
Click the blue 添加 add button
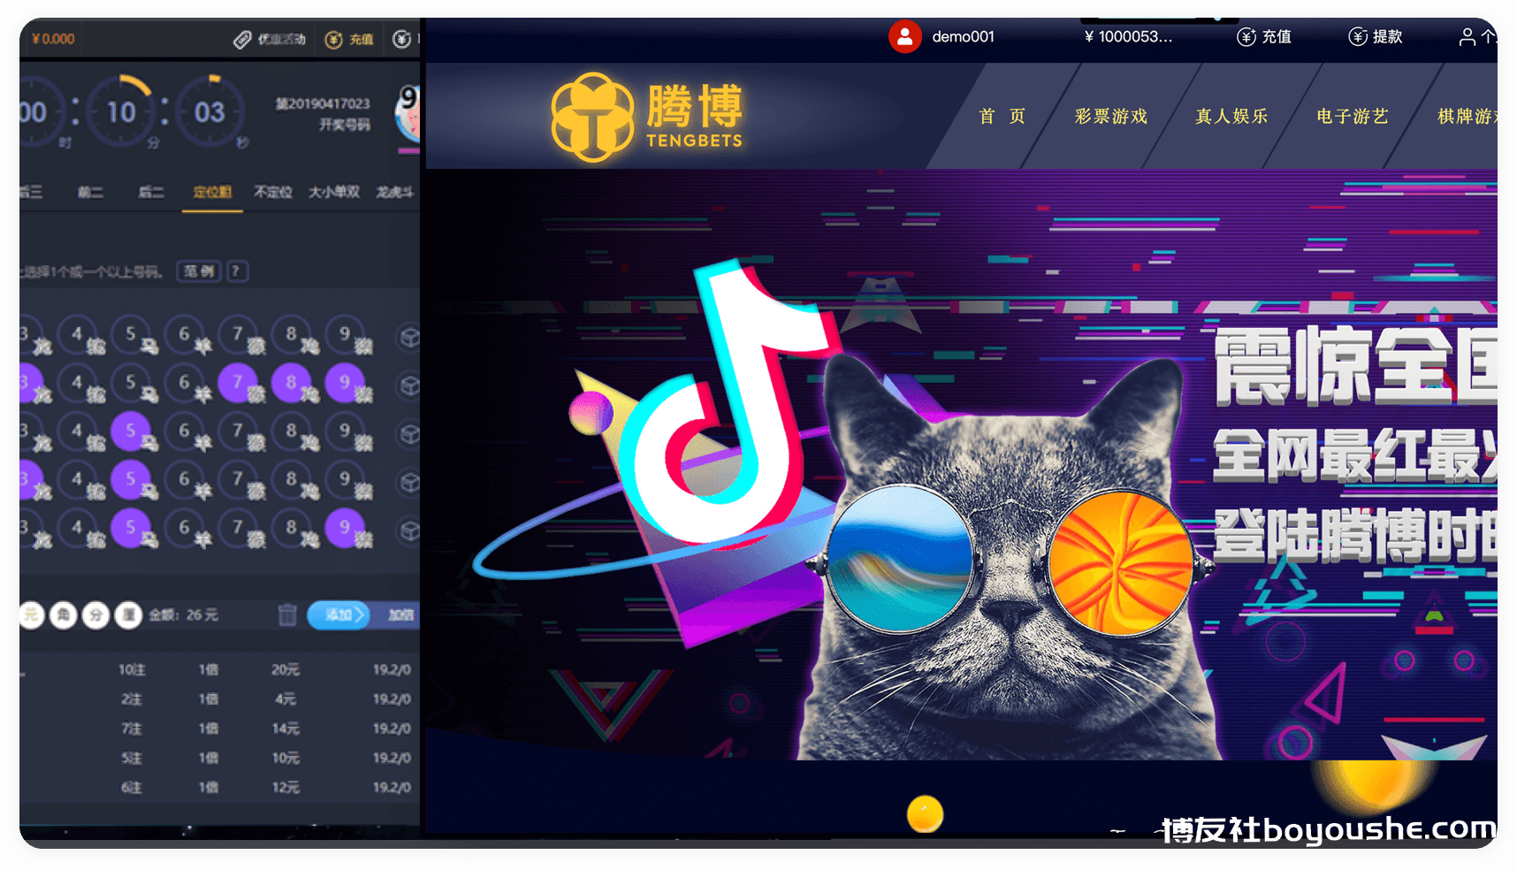pyautogui.click(x=339, y=614)
